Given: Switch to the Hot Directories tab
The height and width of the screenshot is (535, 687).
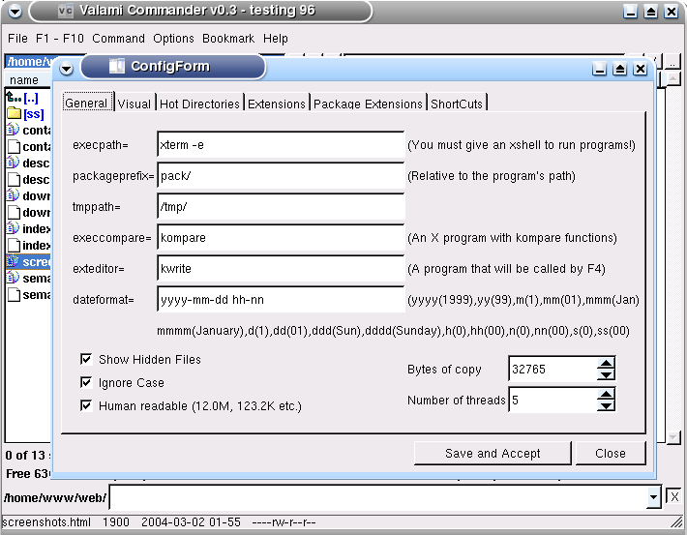Looking at the screenshot, I should point(199,104).
